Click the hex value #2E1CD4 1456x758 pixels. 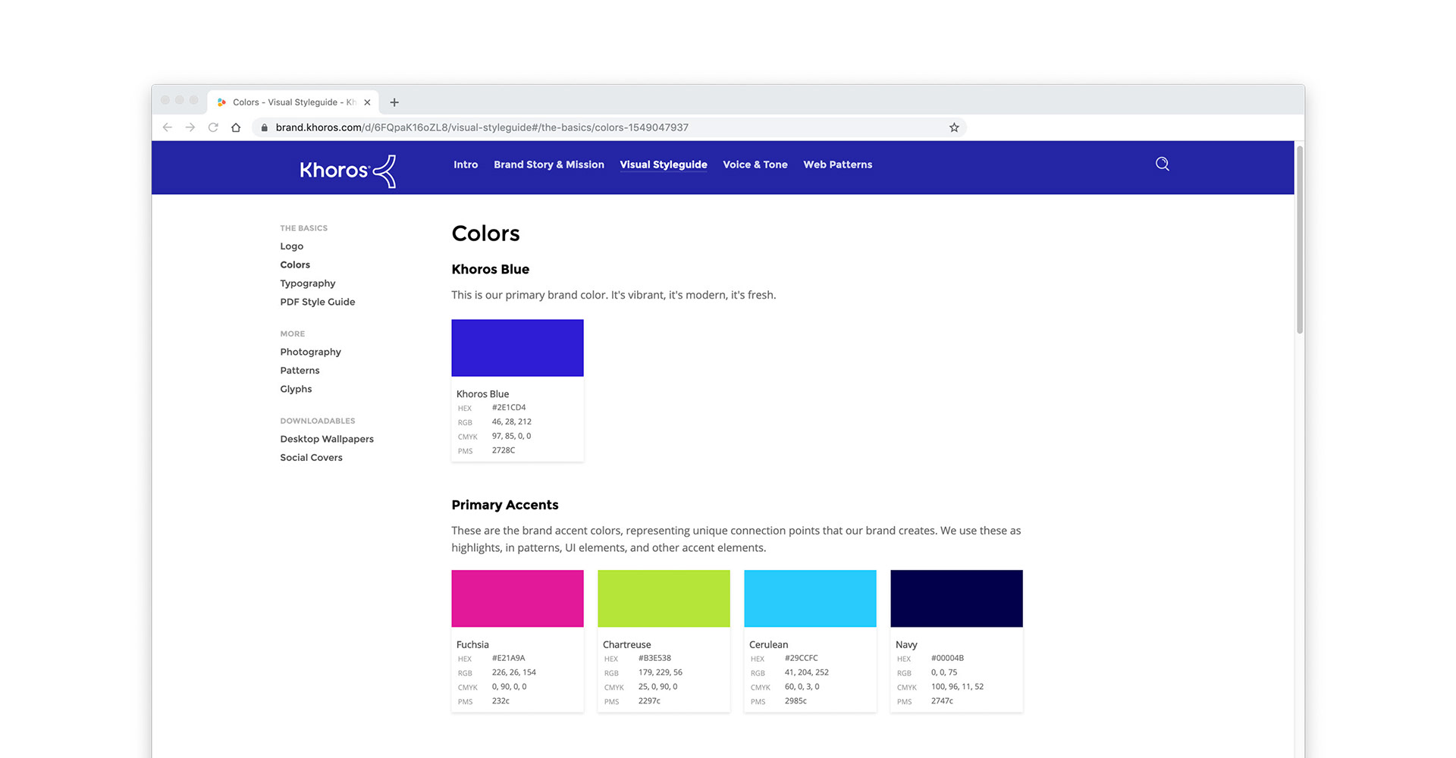coord(509,408)
